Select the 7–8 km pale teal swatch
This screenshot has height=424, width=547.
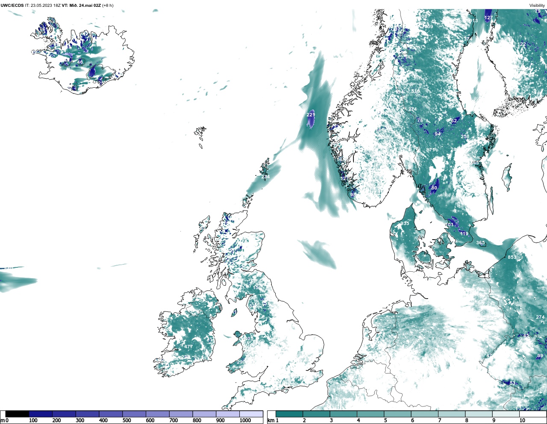(x=452, y=414)
